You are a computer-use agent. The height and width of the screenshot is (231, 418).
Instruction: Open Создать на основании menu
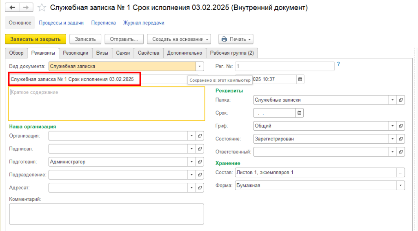click(179, 39)
